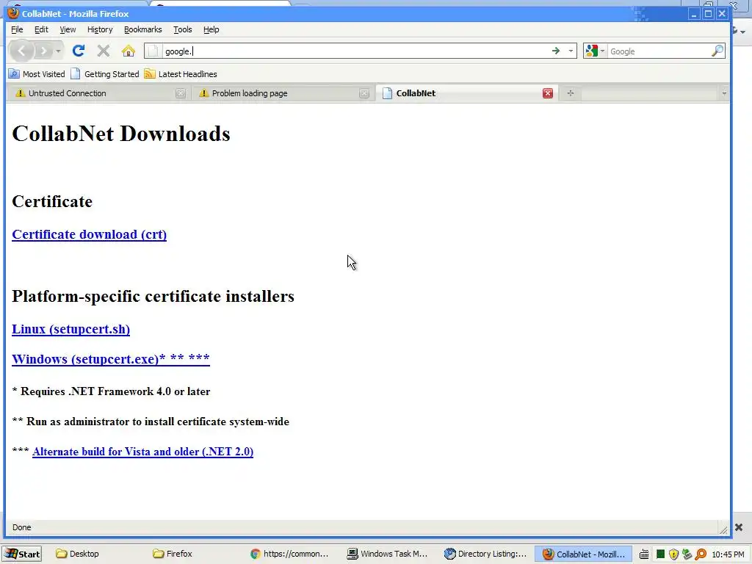This screenshot has width=752, height=564.
Task: Click the keyboard tray icon
Action: click(x=644, y=554)
